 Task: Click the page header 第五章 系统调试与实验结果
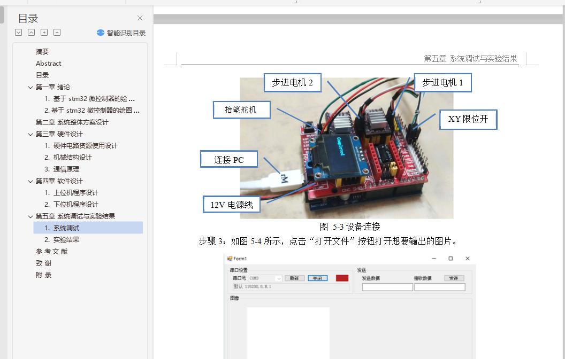pyautogui.click(x=470, y=59)
